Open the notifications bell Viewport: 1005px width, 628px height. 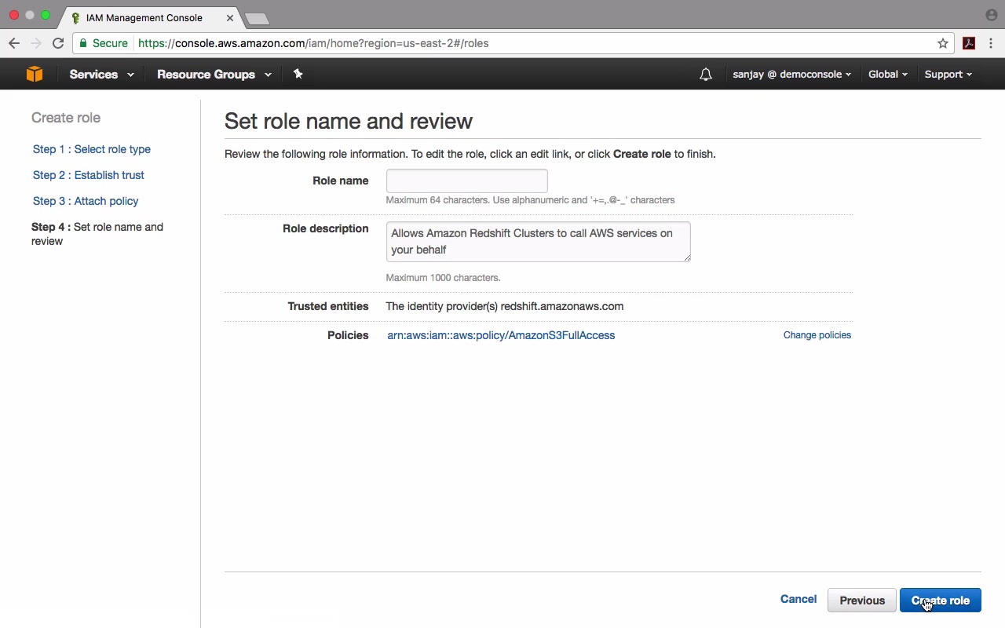coord(706,75)
